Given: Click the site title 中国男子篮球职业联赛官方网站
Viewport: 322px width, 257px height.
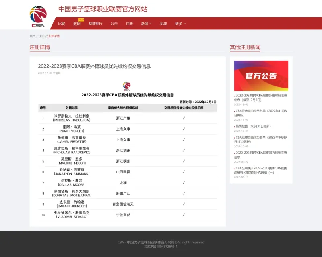Looking at the screenshot, I should click(x=103, y=9).
